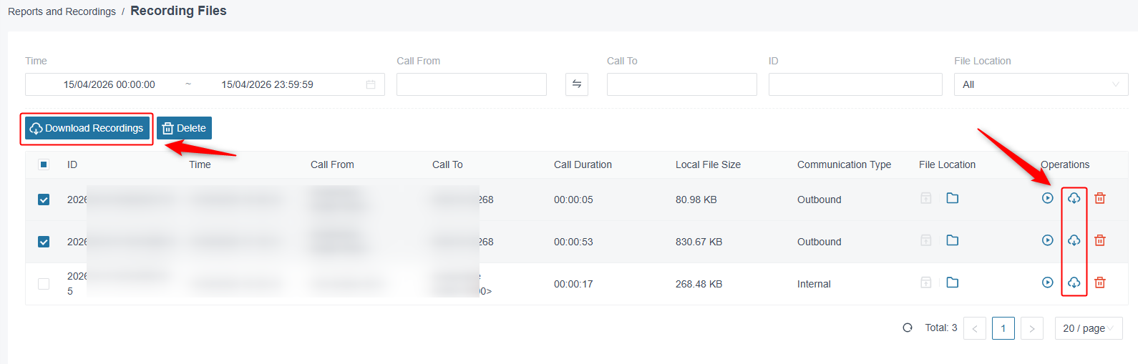Image resolution: width=1138 pixels, height=364 pixels.
Task: Open the folder icon for the internal call row
Action: [952, 282]
